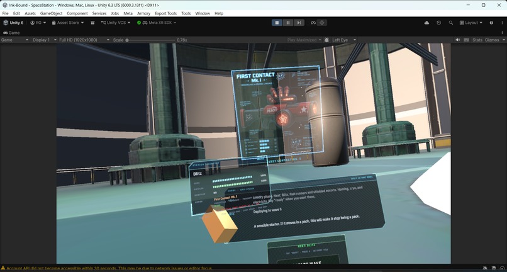Open the Game view type dropdown
Screen dimensions: 507x272
point(14,40)
